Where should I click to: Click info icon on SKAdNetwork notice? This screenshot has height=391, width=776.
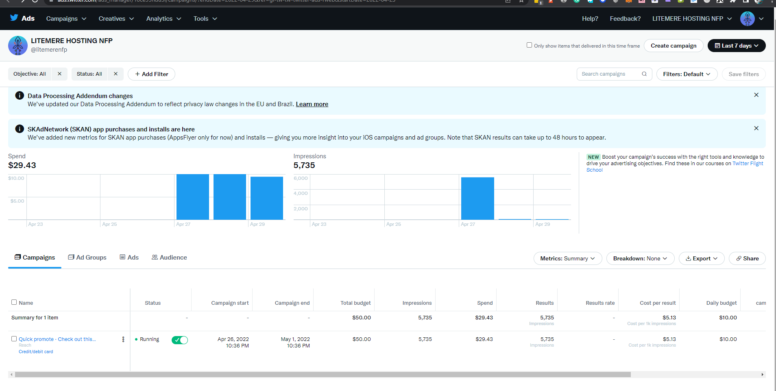[20, 129]
